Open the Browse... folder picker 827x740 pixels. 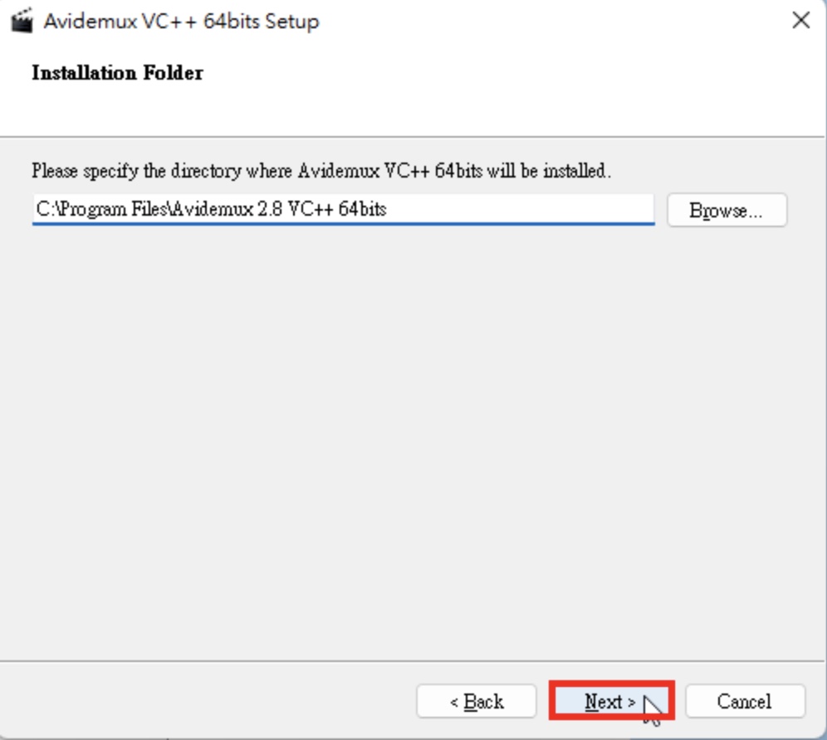pyautogui.click(x=727, y=210)
